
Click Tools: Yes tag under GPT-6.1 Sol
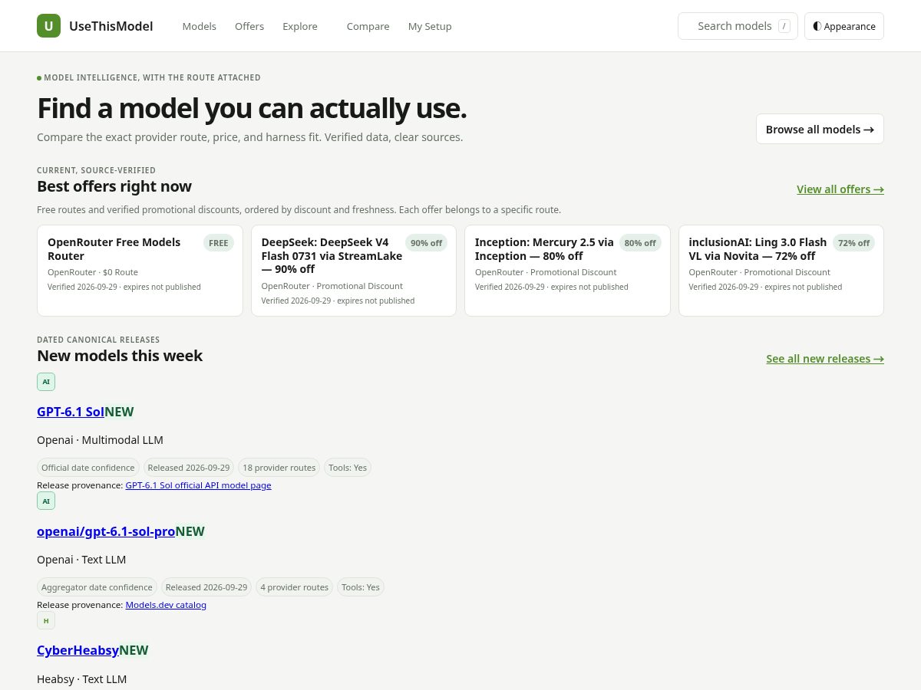[x=348, y=468]
